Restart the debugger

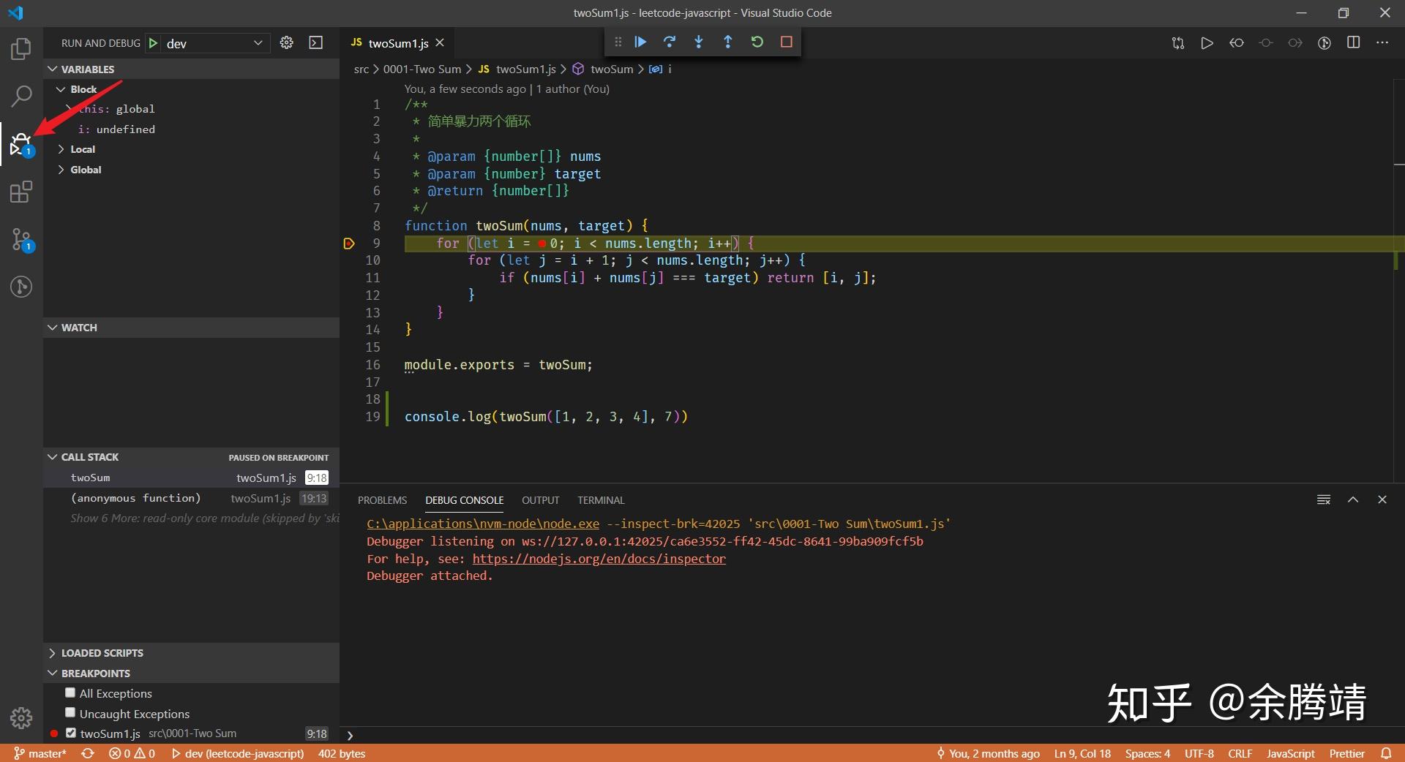[757, 42]
